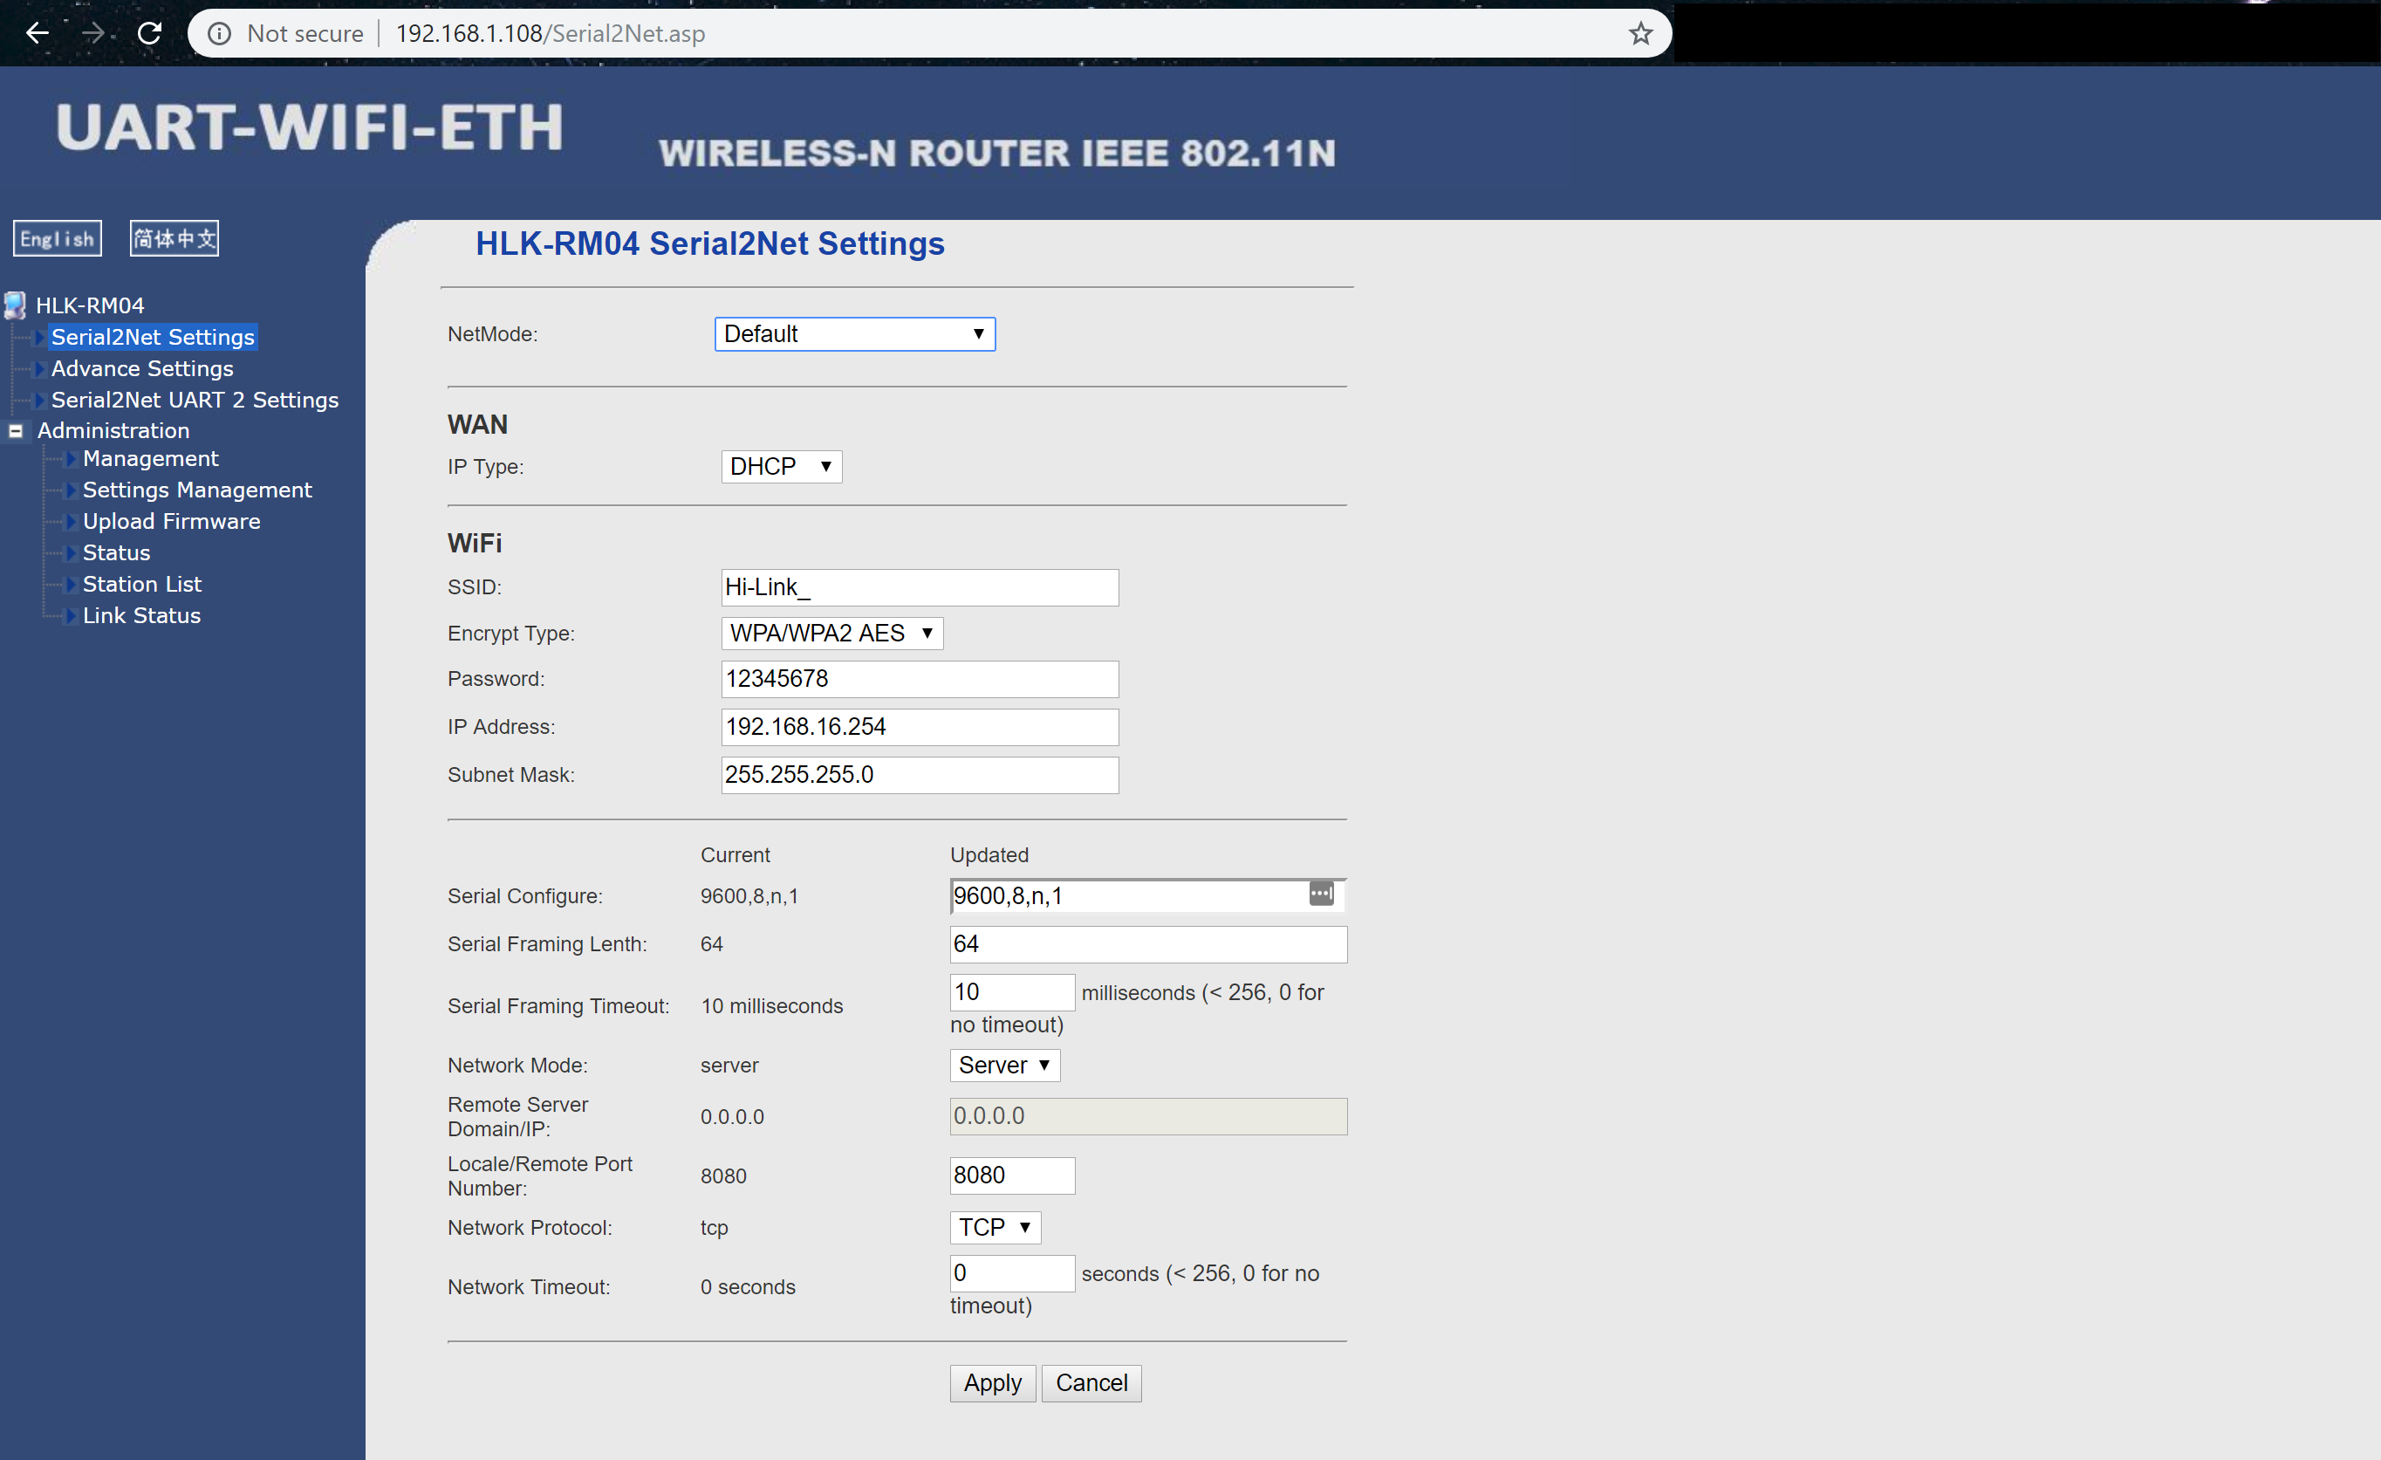Click the 'Updated' column header
Image resolution: width=2381 pixels, height=1460 pixels.
point(989,855)
